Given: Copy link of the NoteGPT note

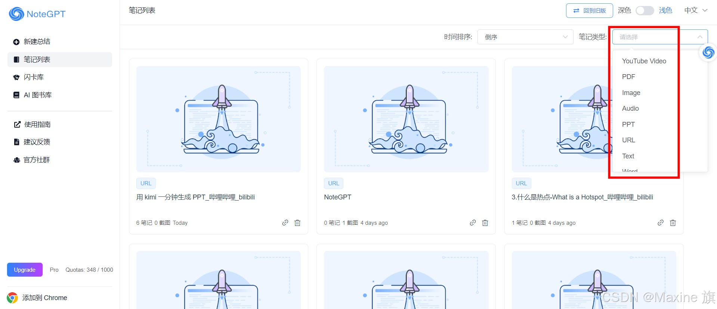Looking at the screenshot, I should point(473,223).
